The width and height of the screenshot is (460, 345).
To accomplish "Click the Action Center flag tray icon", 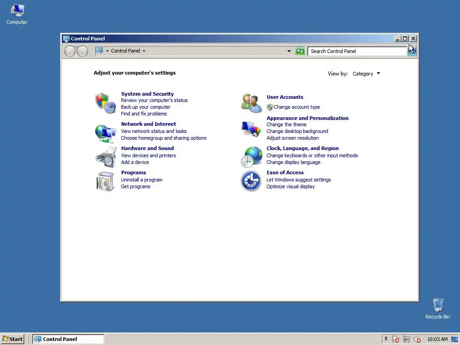I will 395,339.
